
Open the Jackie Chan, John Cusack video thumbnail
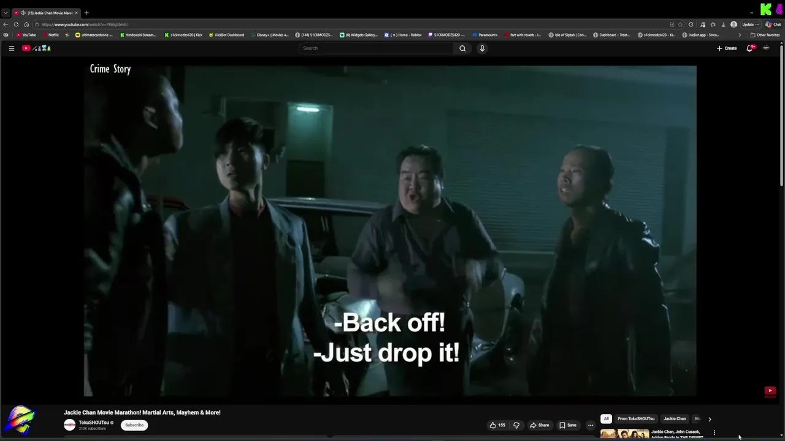[x=624, y=434]
